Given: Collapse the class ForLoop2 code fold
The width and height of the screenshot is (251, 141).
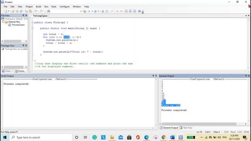Looking at the screenshot, I should pyautogui.click(x=33, y=22).
